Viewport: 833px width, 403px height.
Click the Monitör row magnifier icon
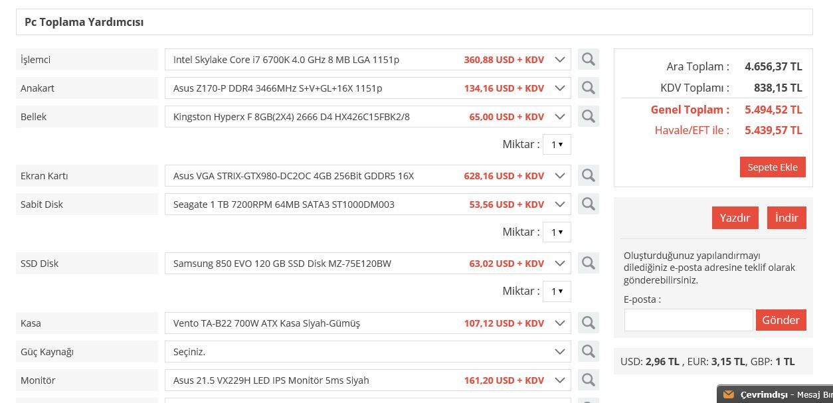coord(588,380)
